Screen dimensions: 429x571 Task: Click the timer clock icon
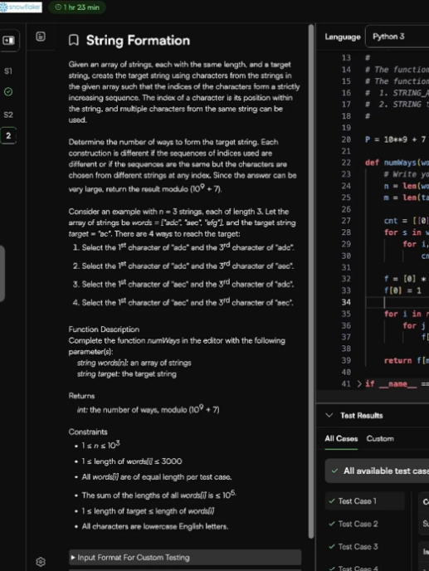tap(58, 7)
